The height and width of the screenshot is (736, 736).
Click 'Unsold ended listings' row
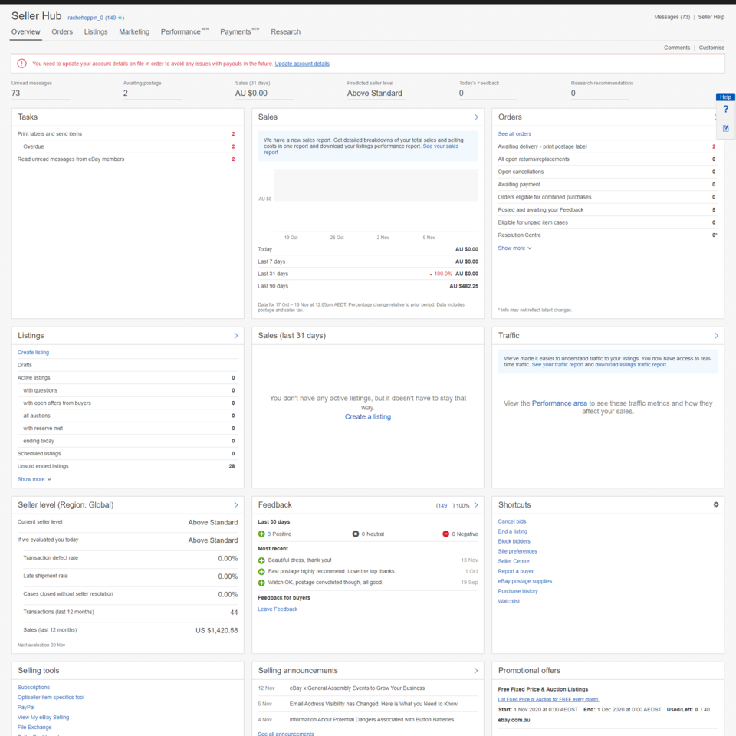coord(128,466)
